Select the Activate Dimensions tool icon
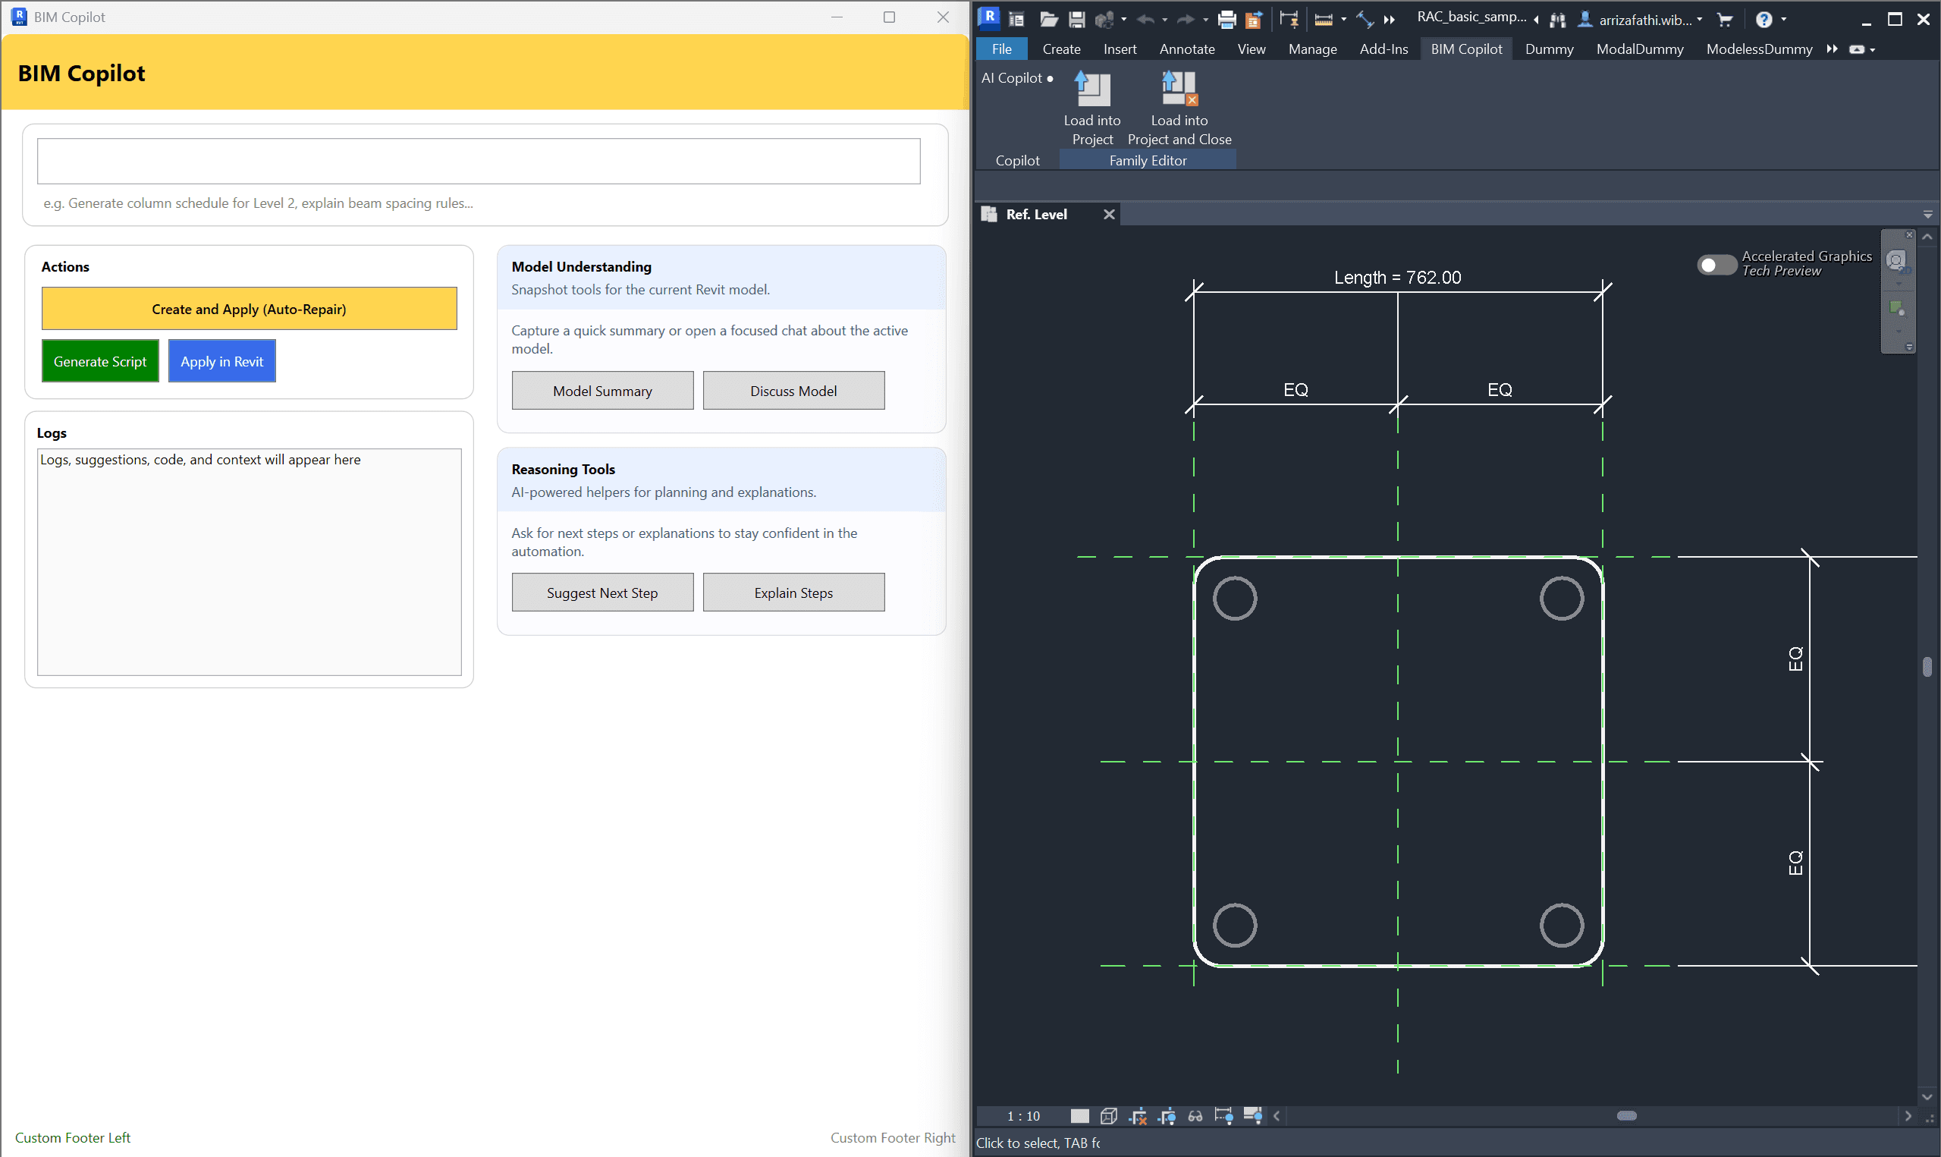Screen dimensions: 1941x1157 [1289, 20]
